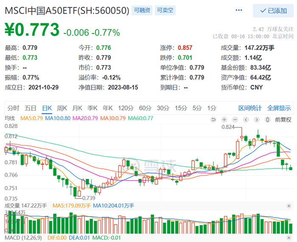Open the 前复权 price adjustment dropdown
297x242 pixels.
[283, 120]
